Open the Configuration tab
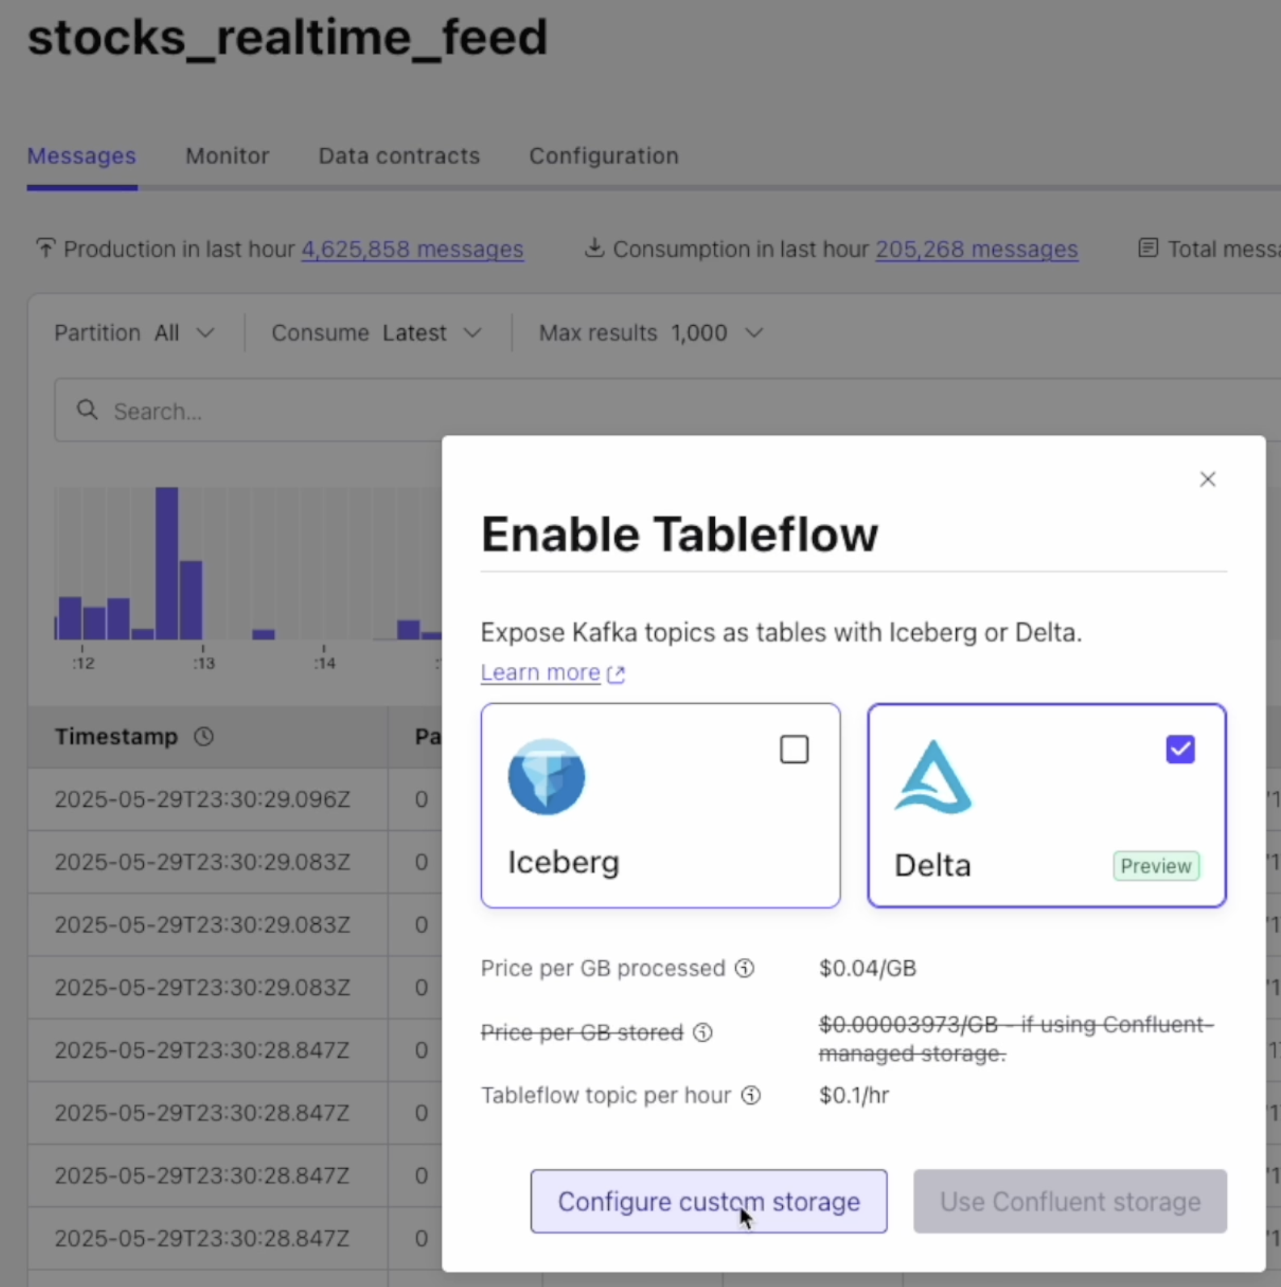1281x1287 pixels. click(x=604, y=156)
